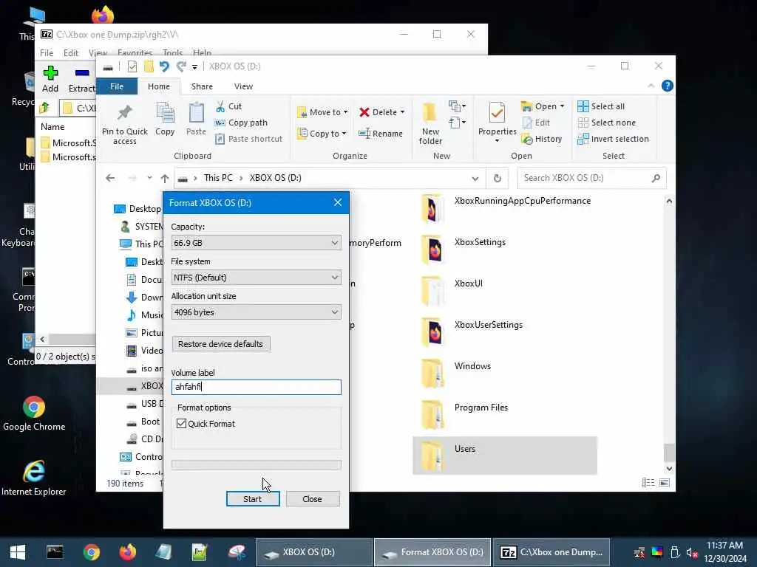This screenshot has height=567, width=757.
Task: Click the History icon in the Open group
Action: 526,139
